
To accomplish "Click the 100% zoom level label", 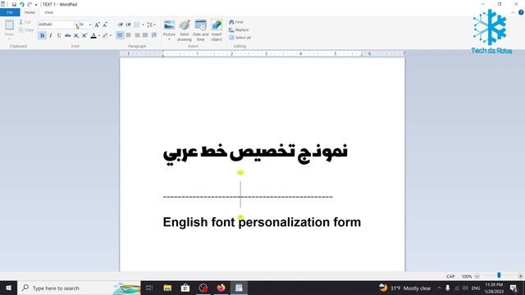I will click(x=467, y=276).
